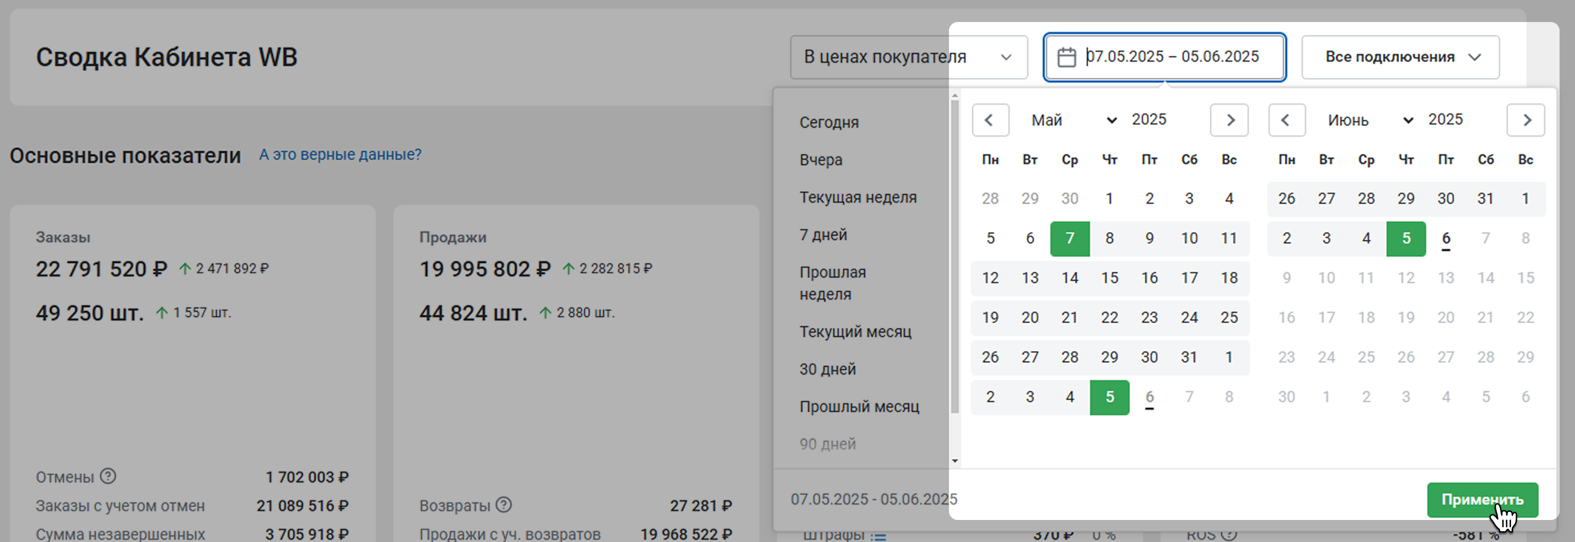This screenshot has width=1575, height=542.
Task: Click previous month arrow in June calendar
Action: click(1286, 120)
